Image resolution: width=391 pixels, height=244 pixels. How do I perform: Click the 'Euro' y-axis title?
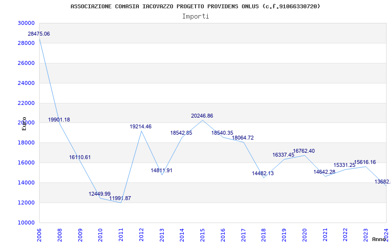[24, 124]
